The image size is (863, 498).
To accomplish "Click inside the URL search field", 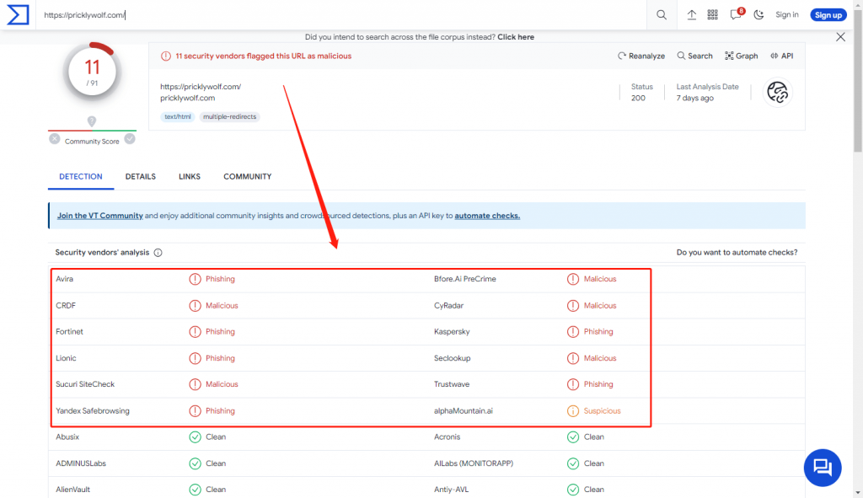I will 341,15.
